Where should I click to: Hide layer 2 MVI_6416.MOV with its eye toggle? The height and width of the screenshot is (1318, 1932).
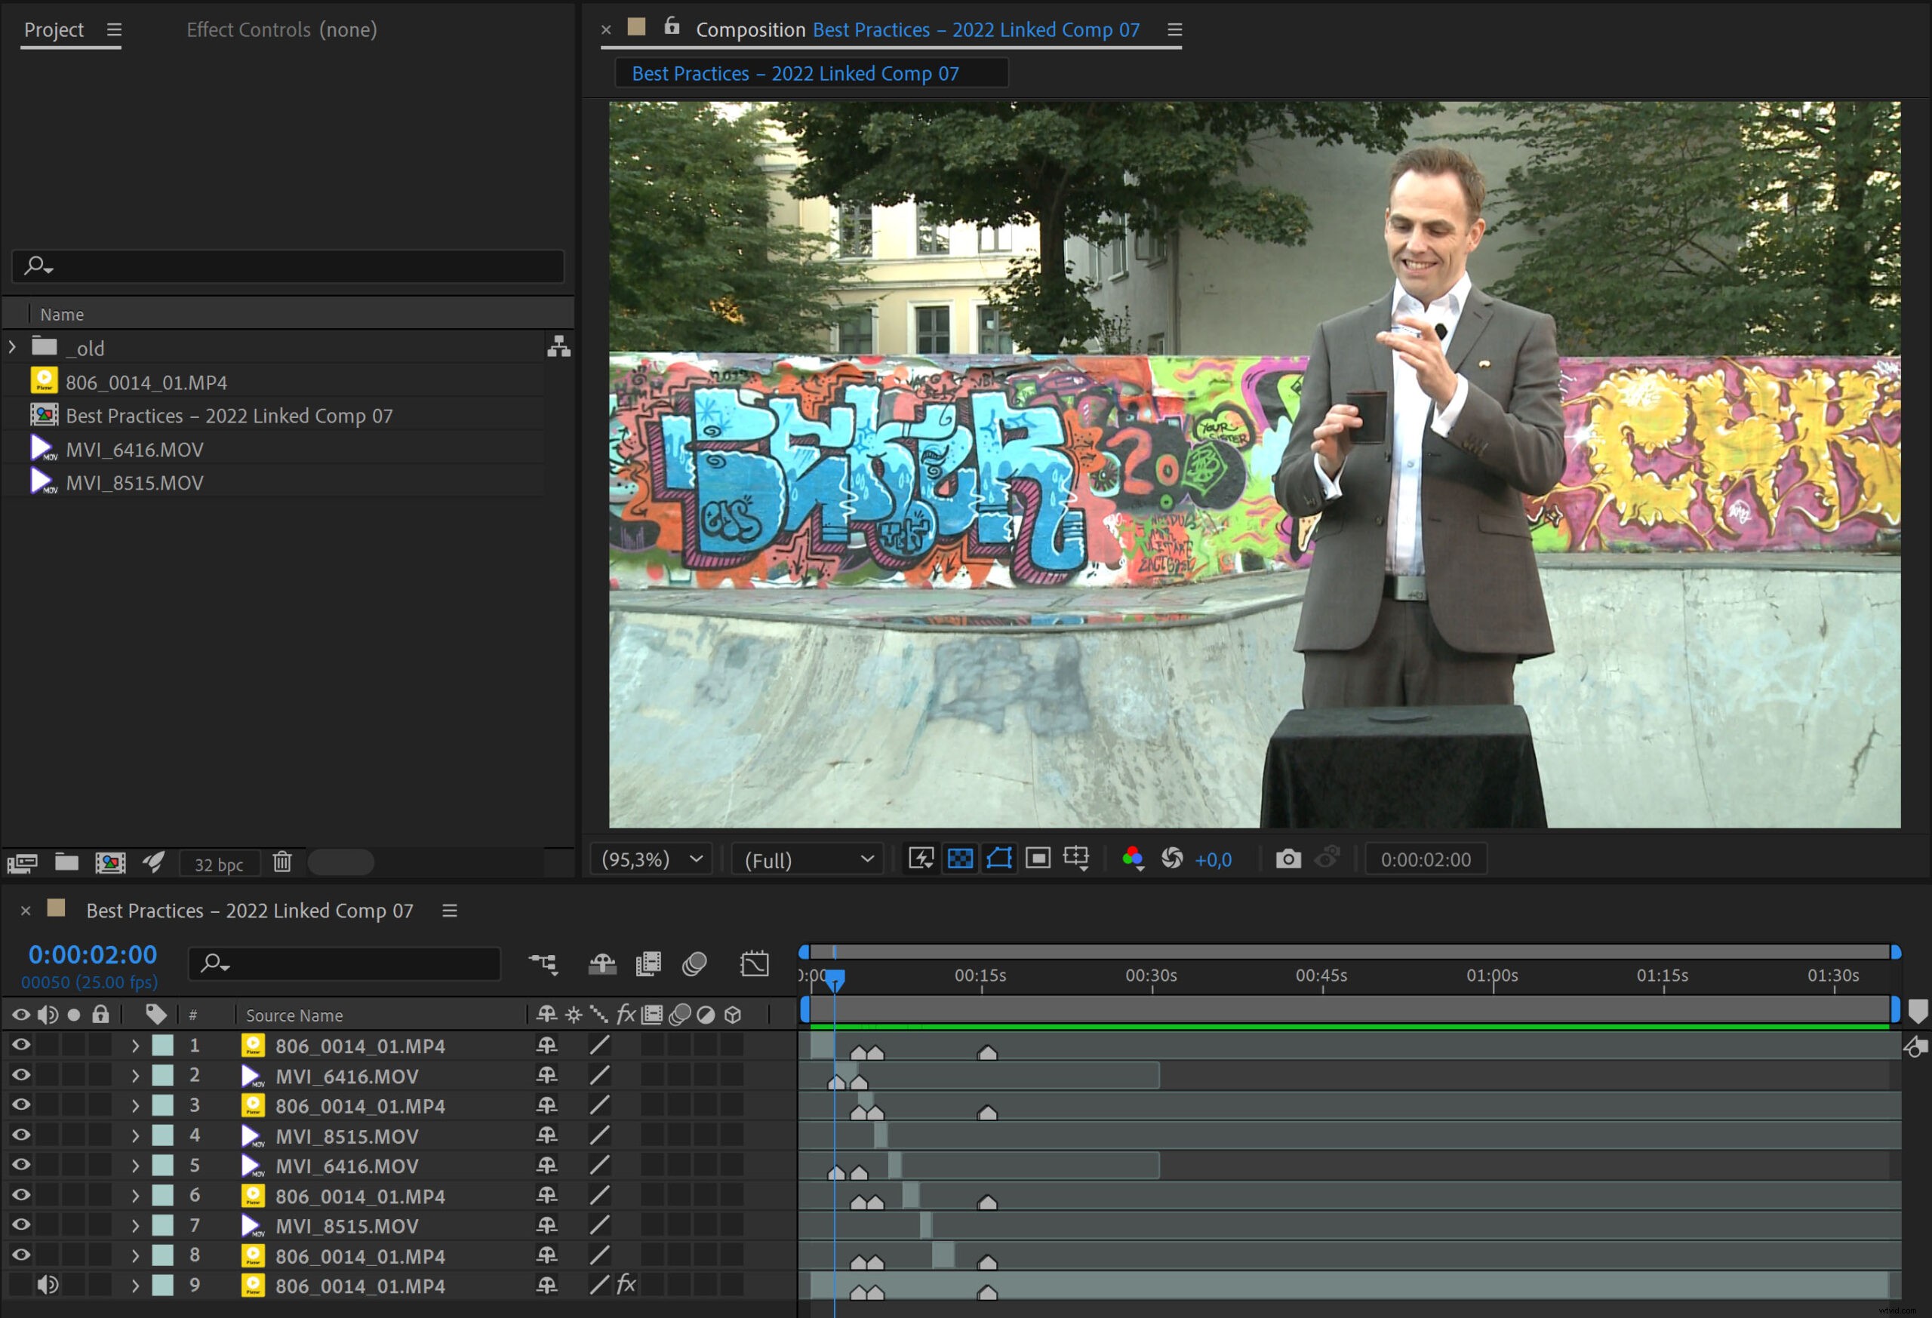[20, 1075]
